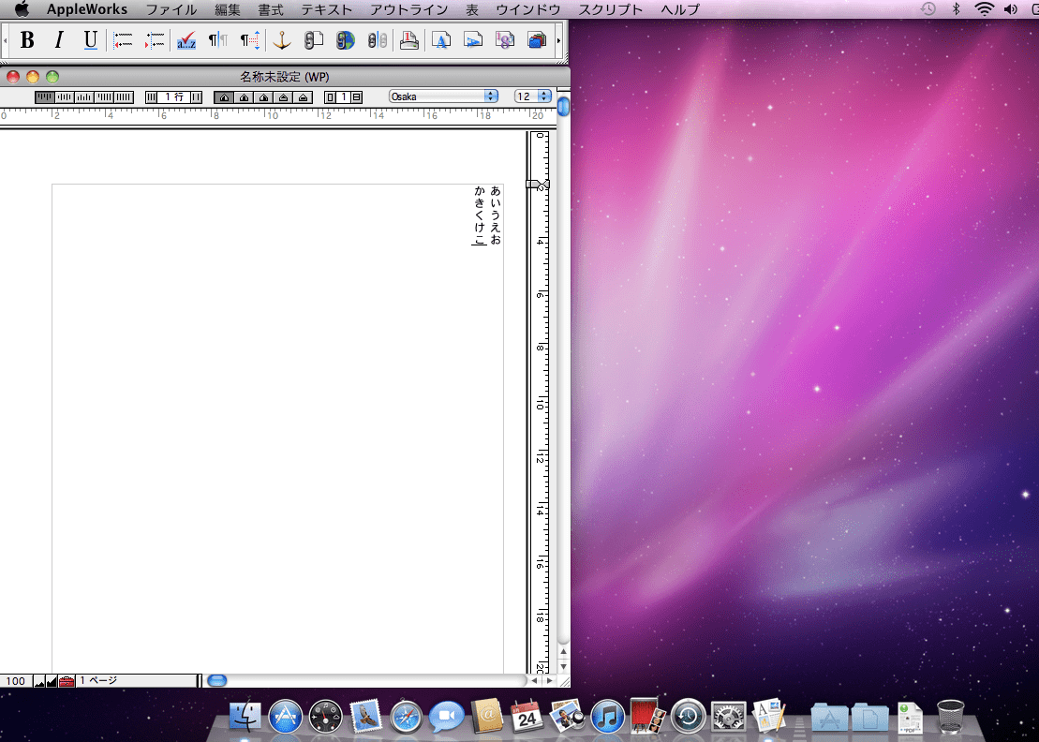The width and height of the screenshot is (1039, 742).
Task: Open the アウトライン menu
Action: click(408, 9)
